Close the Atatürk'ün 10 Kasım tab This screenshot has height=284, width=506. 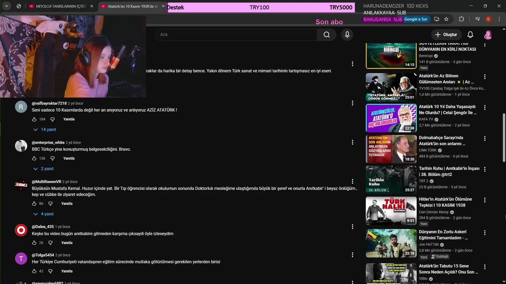pyautogui.click(x=164, y=6)
